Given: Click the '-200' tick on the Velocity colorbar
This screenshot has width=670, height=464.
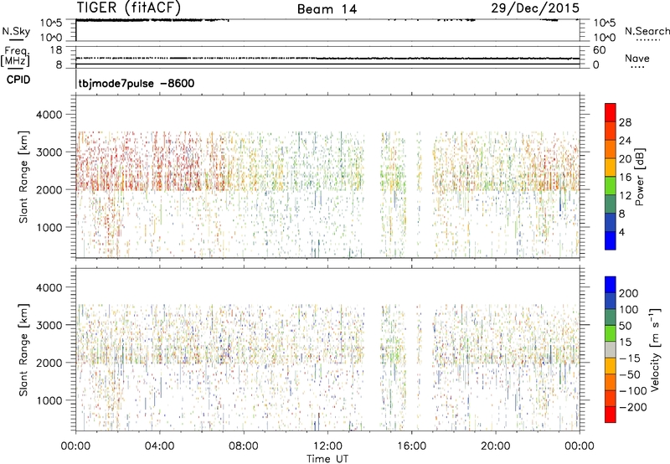Looking at the screenshot, I should coord(633,408).
